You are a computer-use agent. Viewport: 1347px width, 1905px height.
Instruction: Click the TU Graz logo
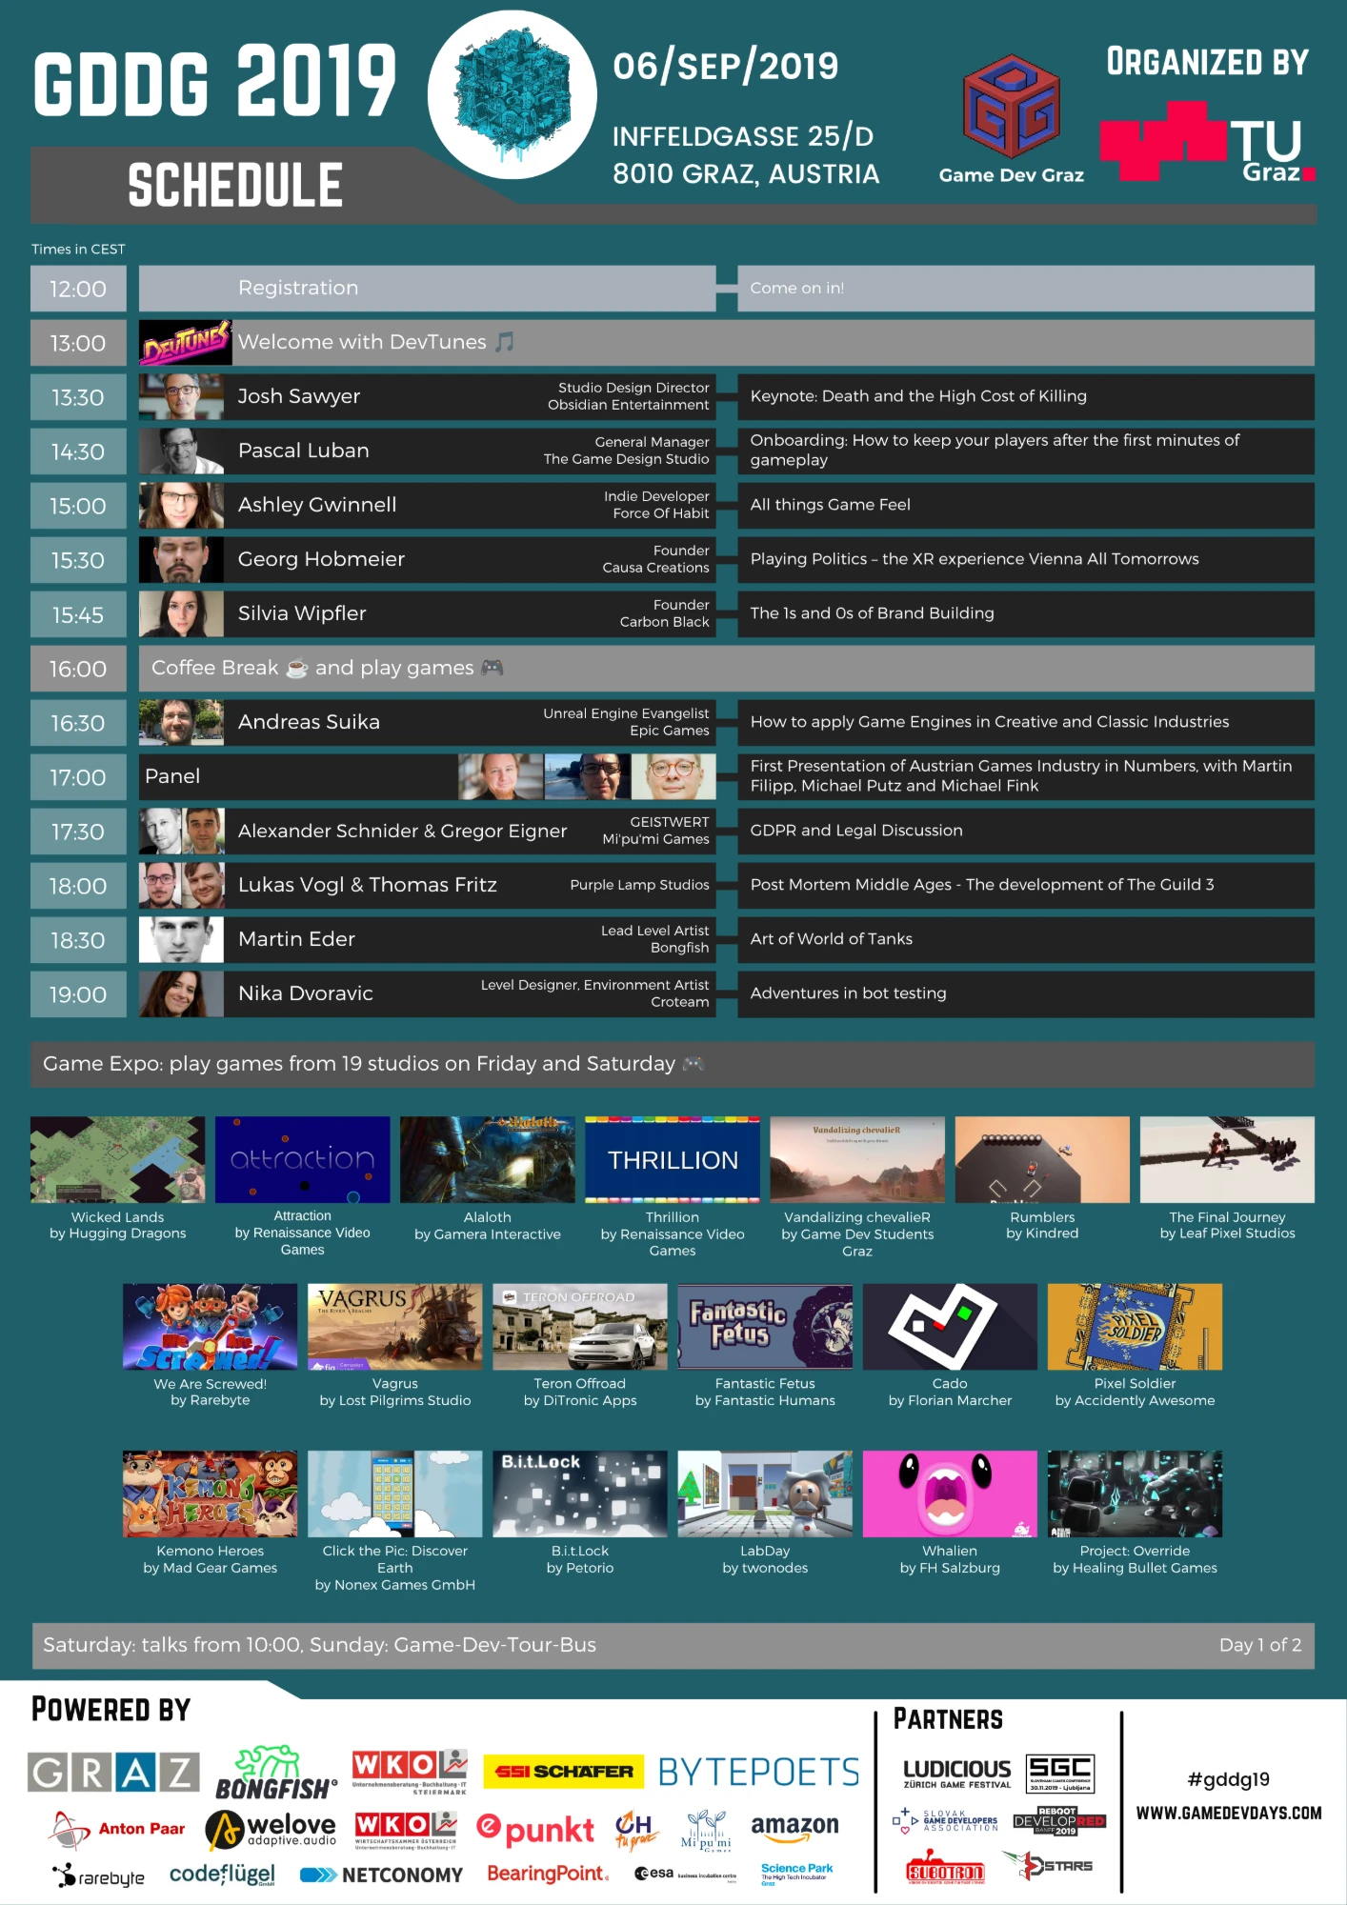coord(1208,141)
